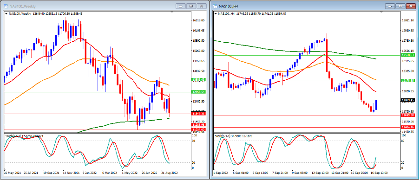Screen dimensions: 420x180
Task: Click the red 11037.00 level label
Action: tap(198, 130)
